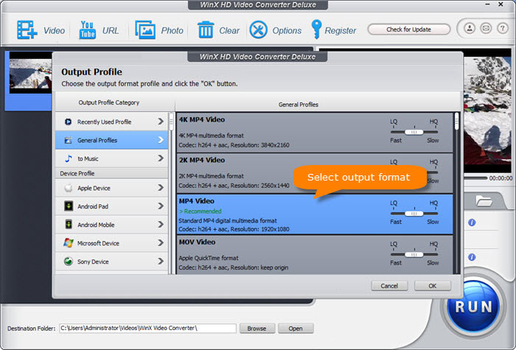Click Options toolbar label

tap(287, 31)
